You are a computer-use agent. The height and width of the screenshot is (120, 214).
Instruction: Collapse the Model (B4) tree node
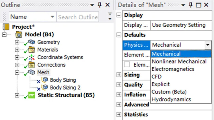[x=4, y=35]
